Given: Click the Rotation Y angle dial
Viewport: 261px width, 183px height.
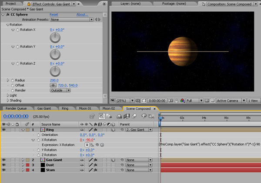Looking at the screenshot, I should tap(55, 54).
